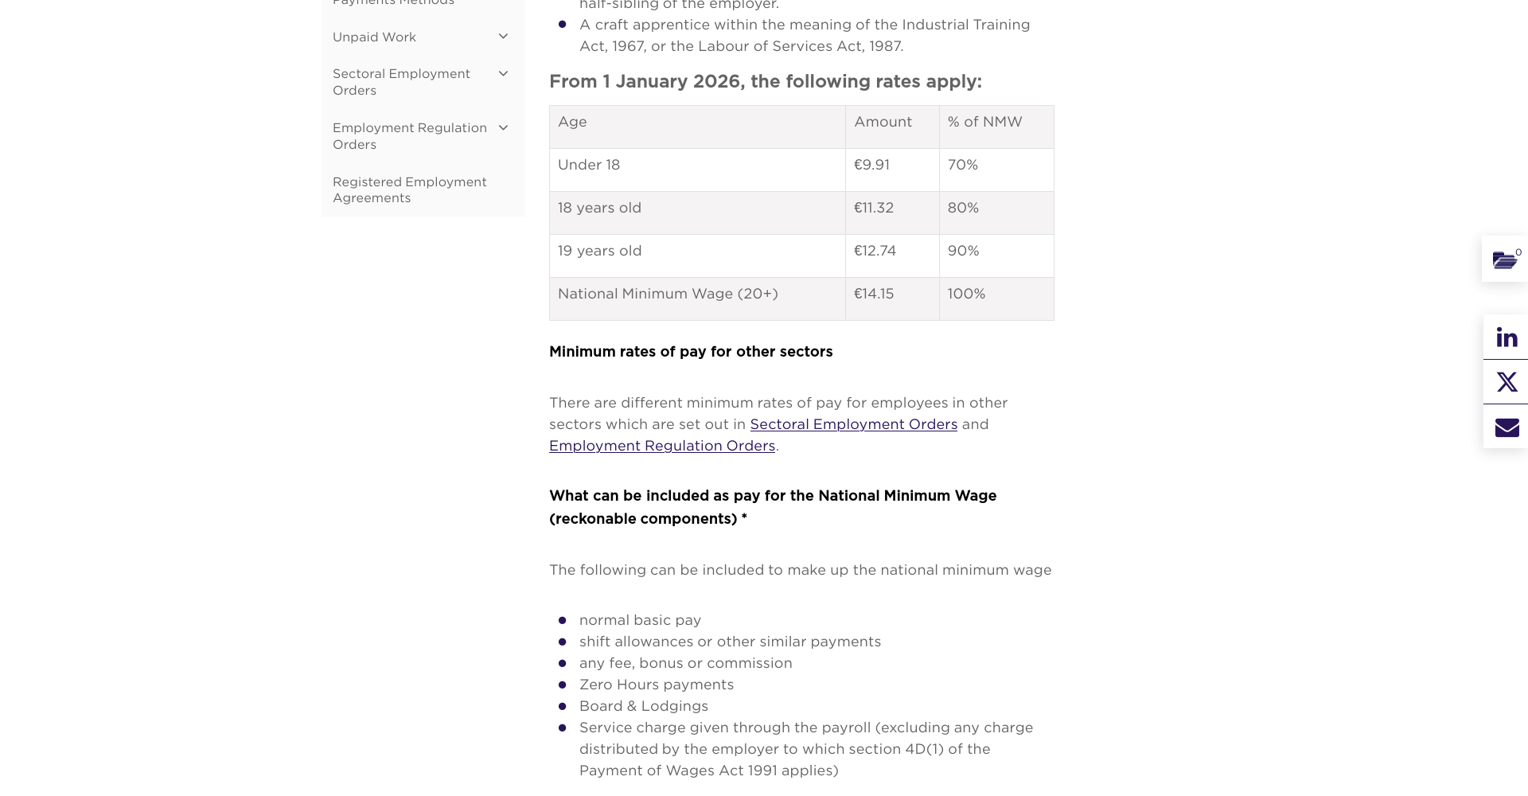Open Sectoral Employment Orders sidebar item
The height and width of the screenshot is (796, 1528).
(401, 82)
